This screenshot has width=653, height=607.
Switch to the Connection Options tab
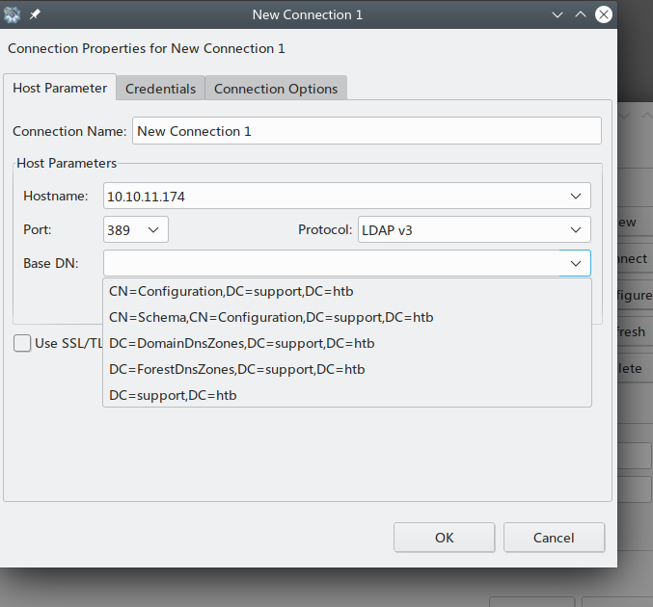point(276,89)
